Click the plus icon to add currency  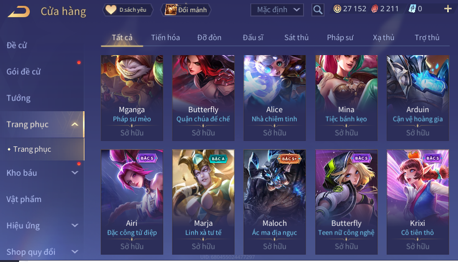[448, 9]
